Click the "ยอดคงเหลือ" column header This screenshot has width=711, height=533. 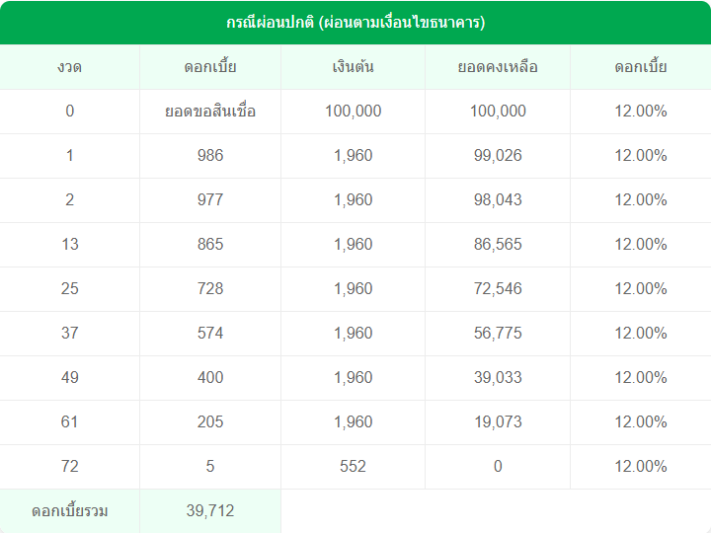(x=498, y=67)
